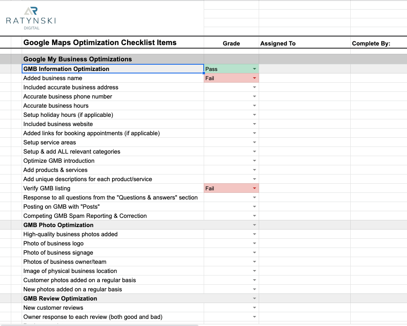Image resolution: width=407 pixels, height=326 pixels.
Task: Open grade dropdown for Optimize GMB introduction
Action: [254, 161]
